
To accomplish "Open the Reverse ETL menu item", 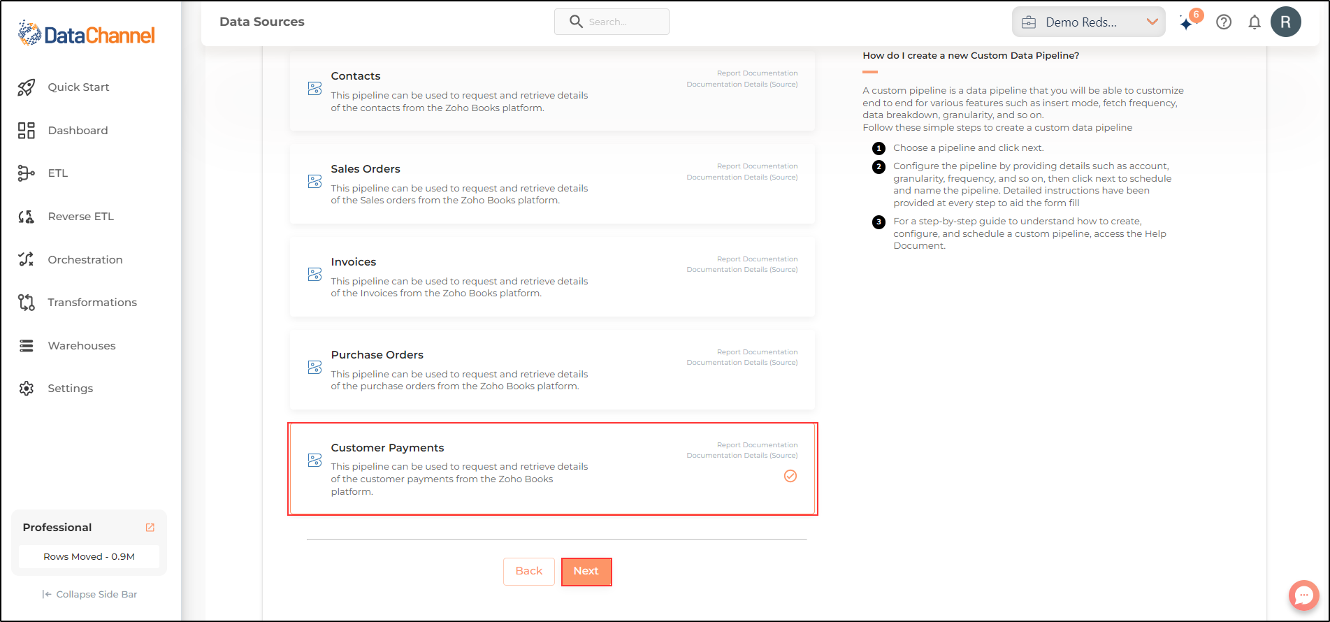I will tap(80, 217).
